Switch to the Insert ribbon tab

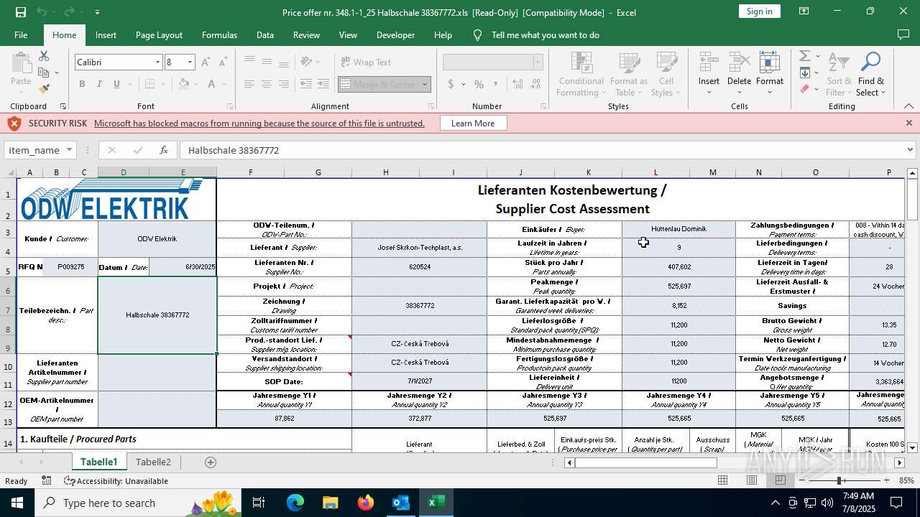[106, 34]
